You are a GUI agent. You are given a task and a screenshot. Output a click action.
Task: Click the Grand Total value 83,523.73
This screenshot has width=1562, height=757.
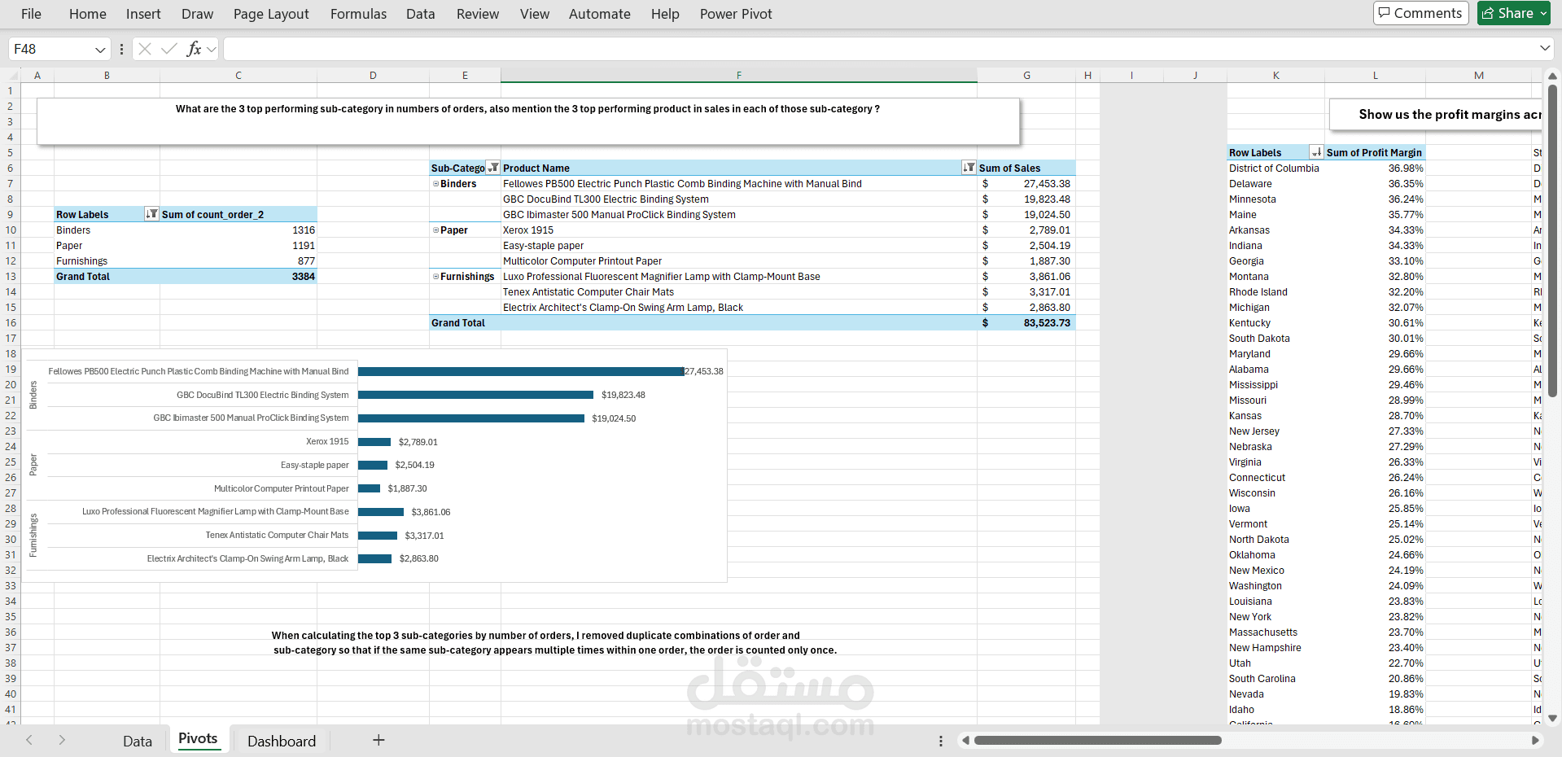click(1026, 323)
